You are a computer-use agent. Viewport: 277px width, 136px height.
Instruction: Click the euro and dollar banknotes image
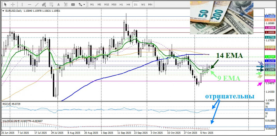tap(222, 17)
